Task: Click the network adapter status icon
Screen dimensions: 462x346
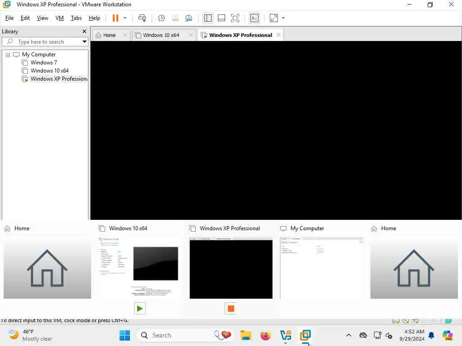Action: pos(416,321)
